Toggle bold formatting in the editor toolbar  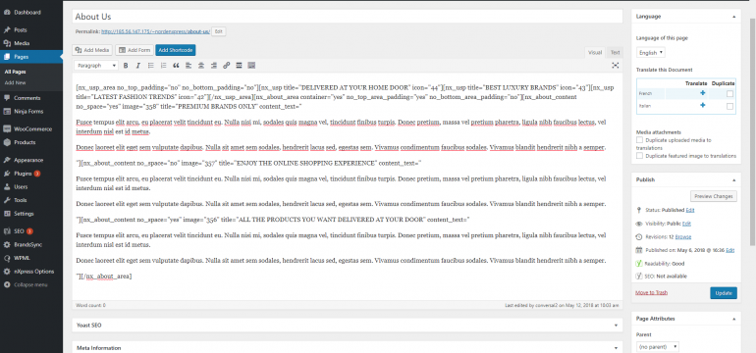pyautogui.click(x=126, y=66)
